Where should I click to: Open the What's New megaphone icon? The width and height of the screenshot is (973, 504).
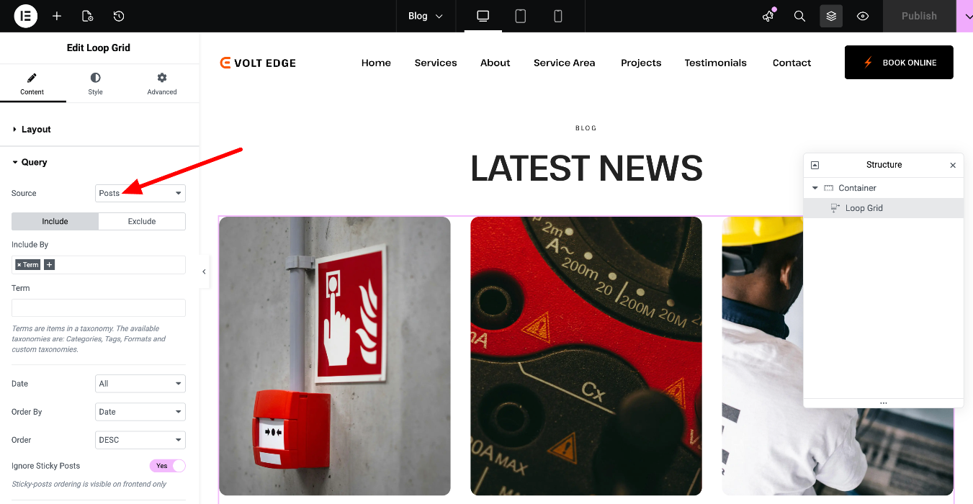pyautogui.click(x=768, y=16)
